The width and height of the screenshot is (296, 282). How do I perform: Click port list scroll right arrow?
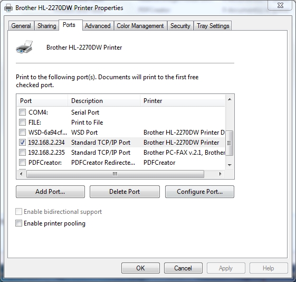(x=220, y=174)
